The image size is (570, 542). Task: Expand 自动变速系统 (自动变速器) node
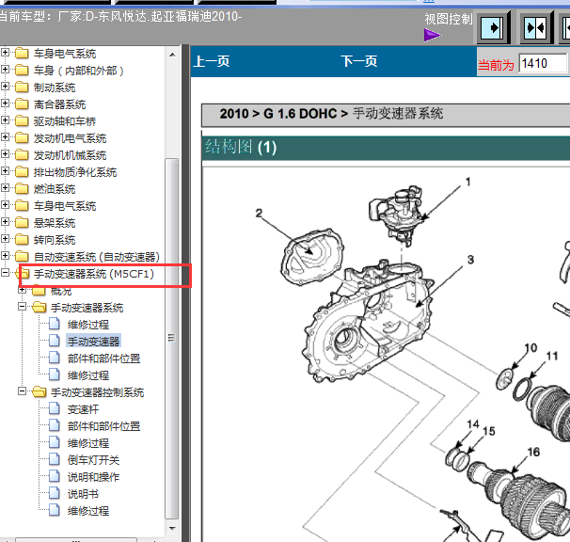[5, 255]
